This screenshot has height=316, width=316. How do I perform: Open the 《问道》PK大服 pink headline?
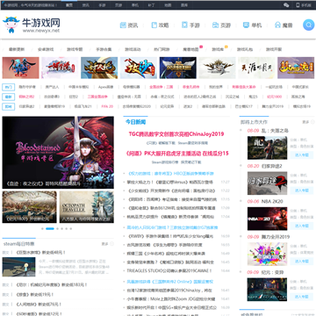tap(177, 154)
